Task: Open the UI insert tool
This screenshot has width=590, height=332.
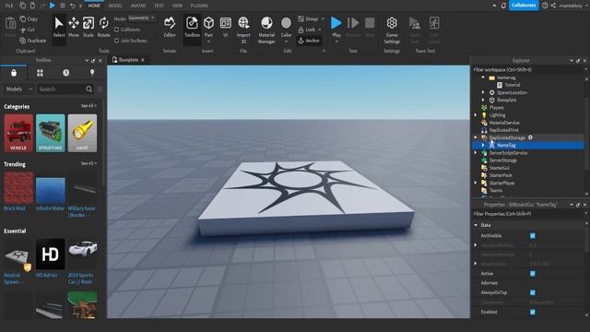Action: (x=225, y=27)
